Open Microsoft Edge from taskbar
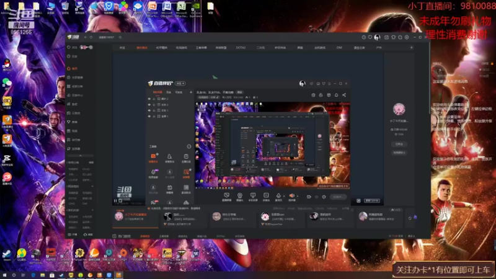Screen dimensions: 496x279 pos(33,275)
